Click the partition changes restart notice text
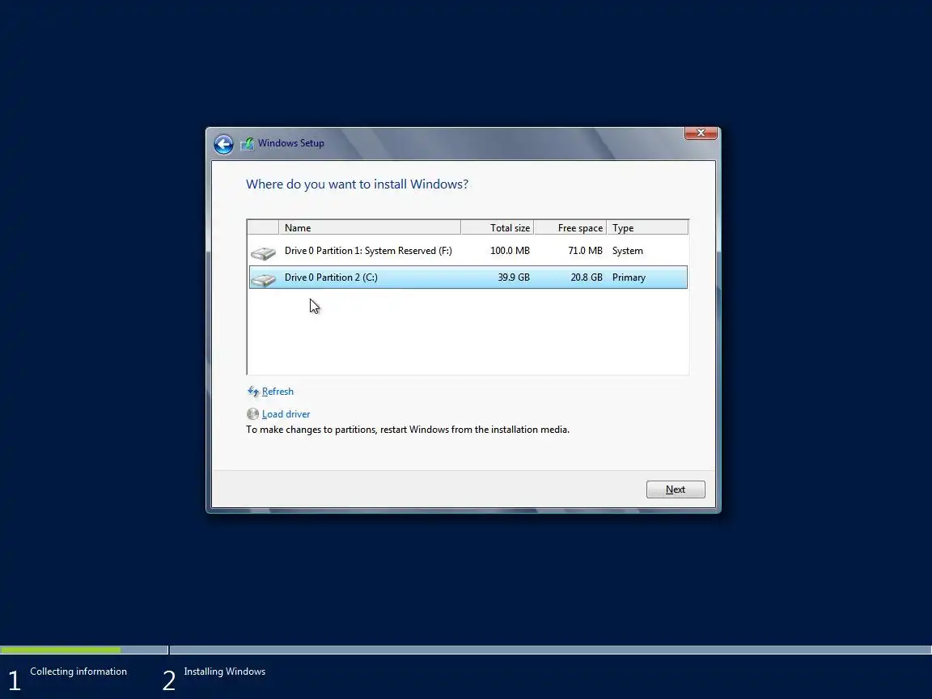Image resolution: width=932 pixels, height=699 pixels. [408, 430]
